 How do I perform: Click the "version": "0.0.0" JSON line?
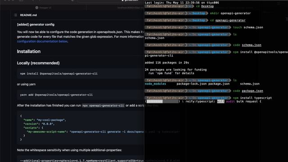[39, 124]
